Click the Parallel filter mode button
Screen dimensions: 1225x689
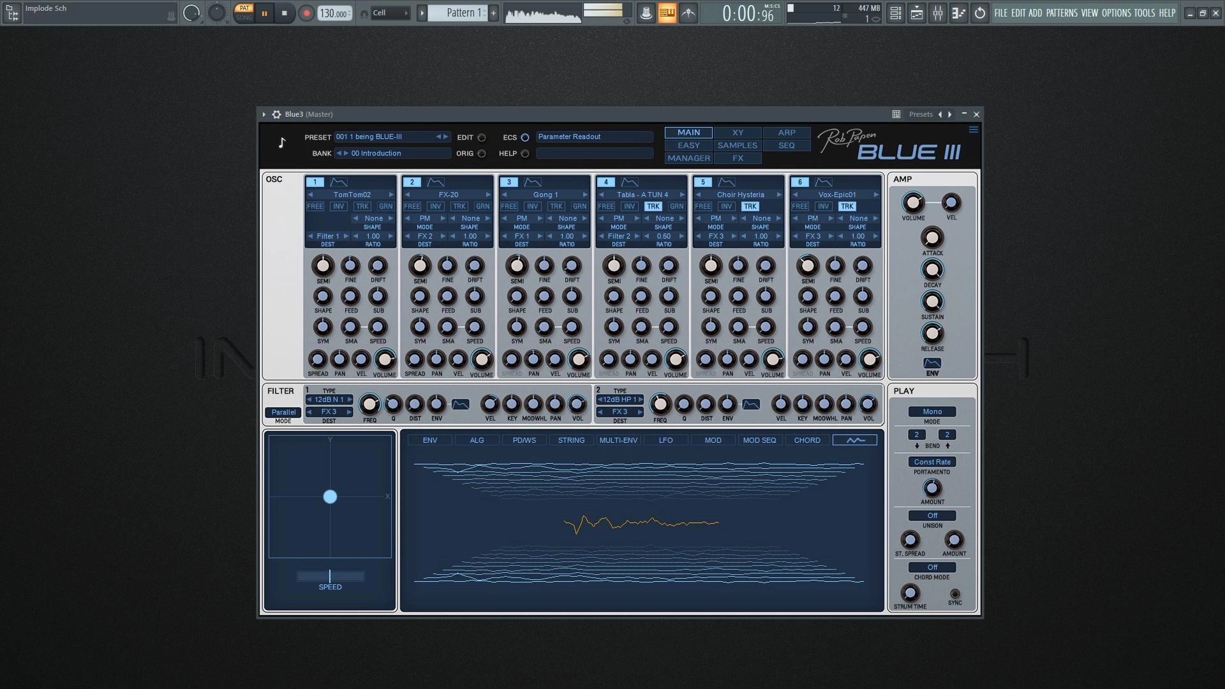click(283, 412)
